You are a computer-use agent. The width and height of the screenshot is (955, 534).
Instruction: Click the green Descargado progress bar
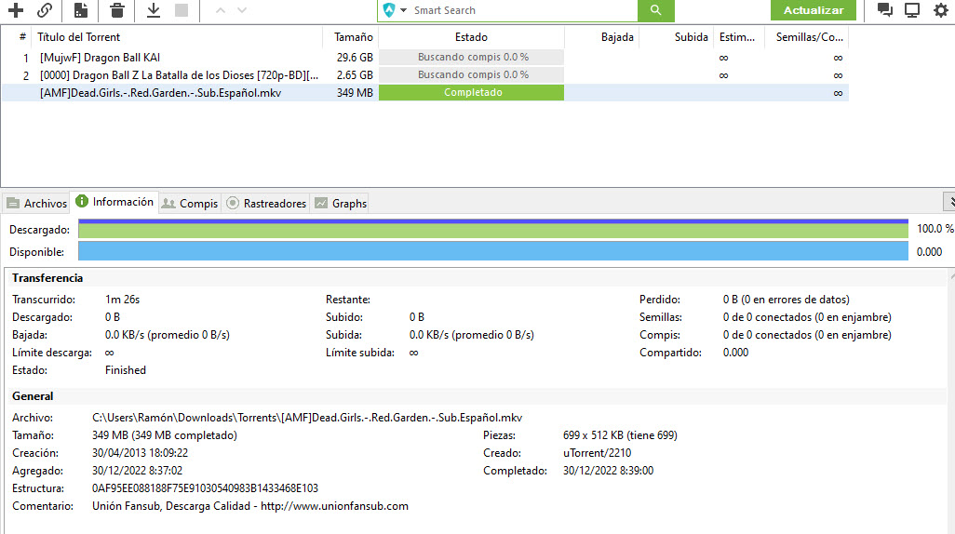point(493,229)
